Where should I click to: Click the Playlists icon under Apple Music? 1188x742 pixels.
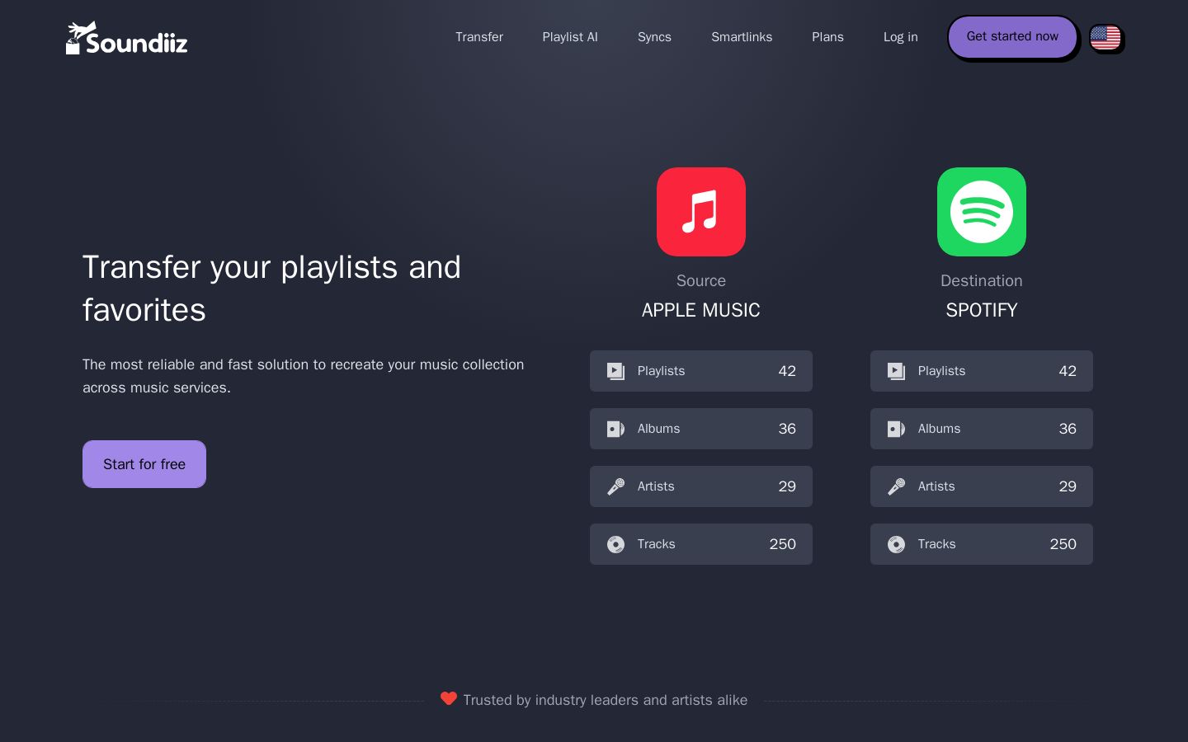[615, 371]
